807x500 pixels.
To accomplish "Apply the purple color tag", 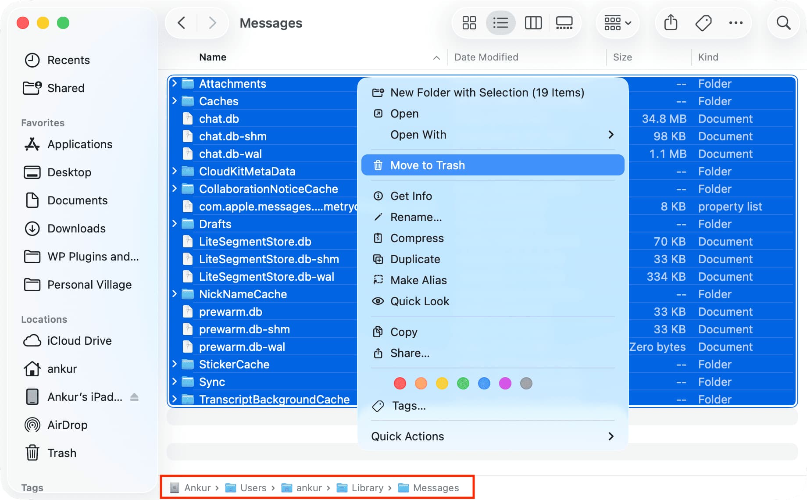I will click(505, 383).
